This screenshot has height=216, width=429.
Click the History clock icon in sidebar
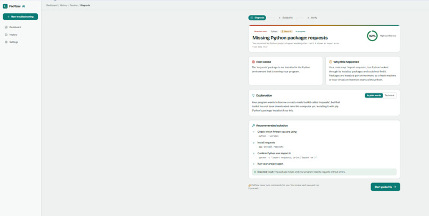pos(6,35)
